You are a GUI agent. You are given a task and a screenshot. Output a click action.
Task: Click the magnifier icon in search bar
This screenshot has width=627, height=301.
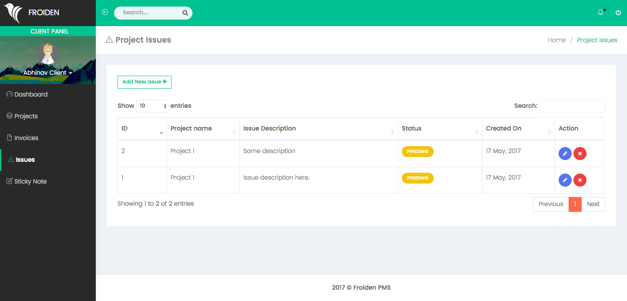(185, 13)
